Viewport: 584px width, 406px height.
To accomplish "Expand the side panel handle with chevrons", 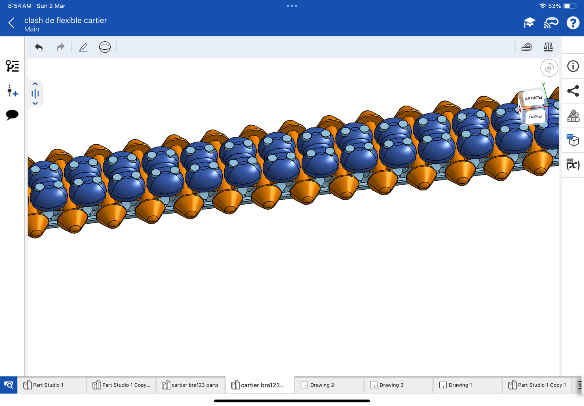I will point(35,93).
